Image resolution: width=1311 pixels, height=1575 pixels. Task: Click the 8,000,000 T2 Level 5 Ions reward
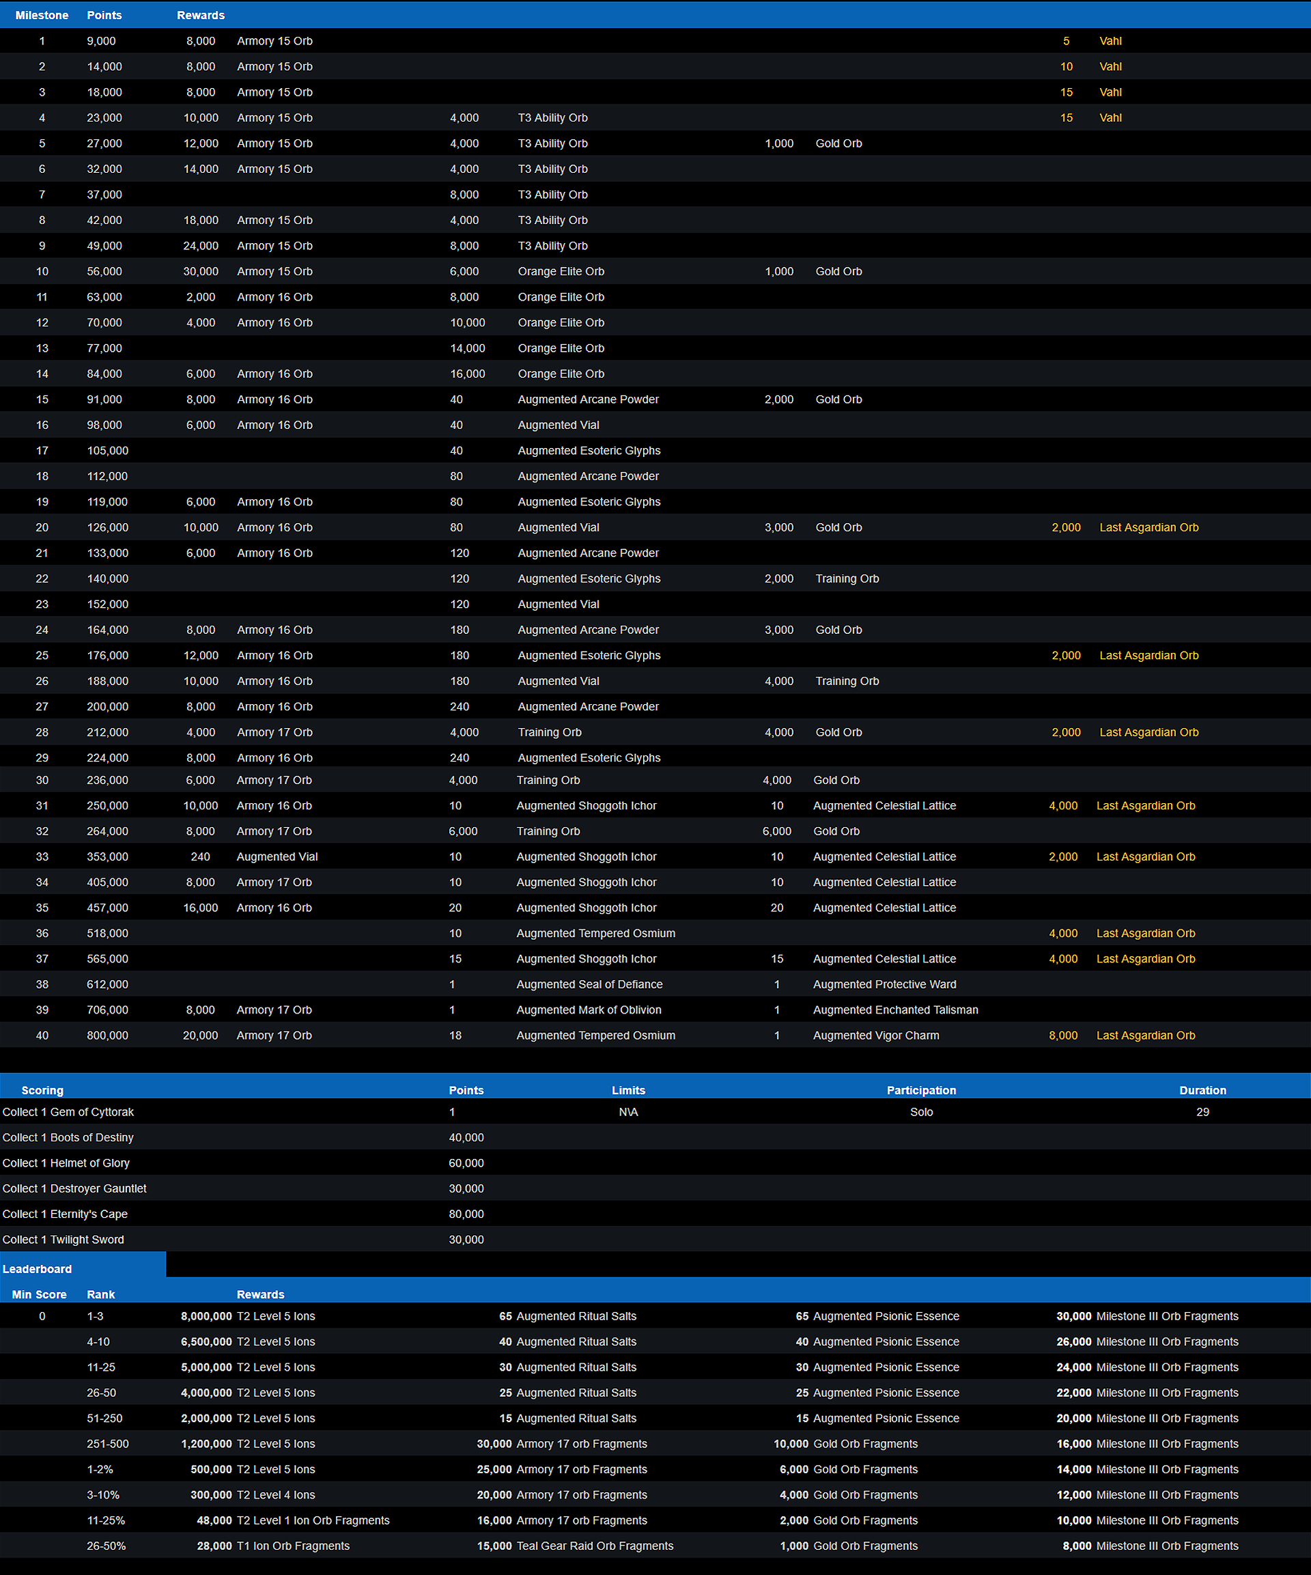point(247,1316)
